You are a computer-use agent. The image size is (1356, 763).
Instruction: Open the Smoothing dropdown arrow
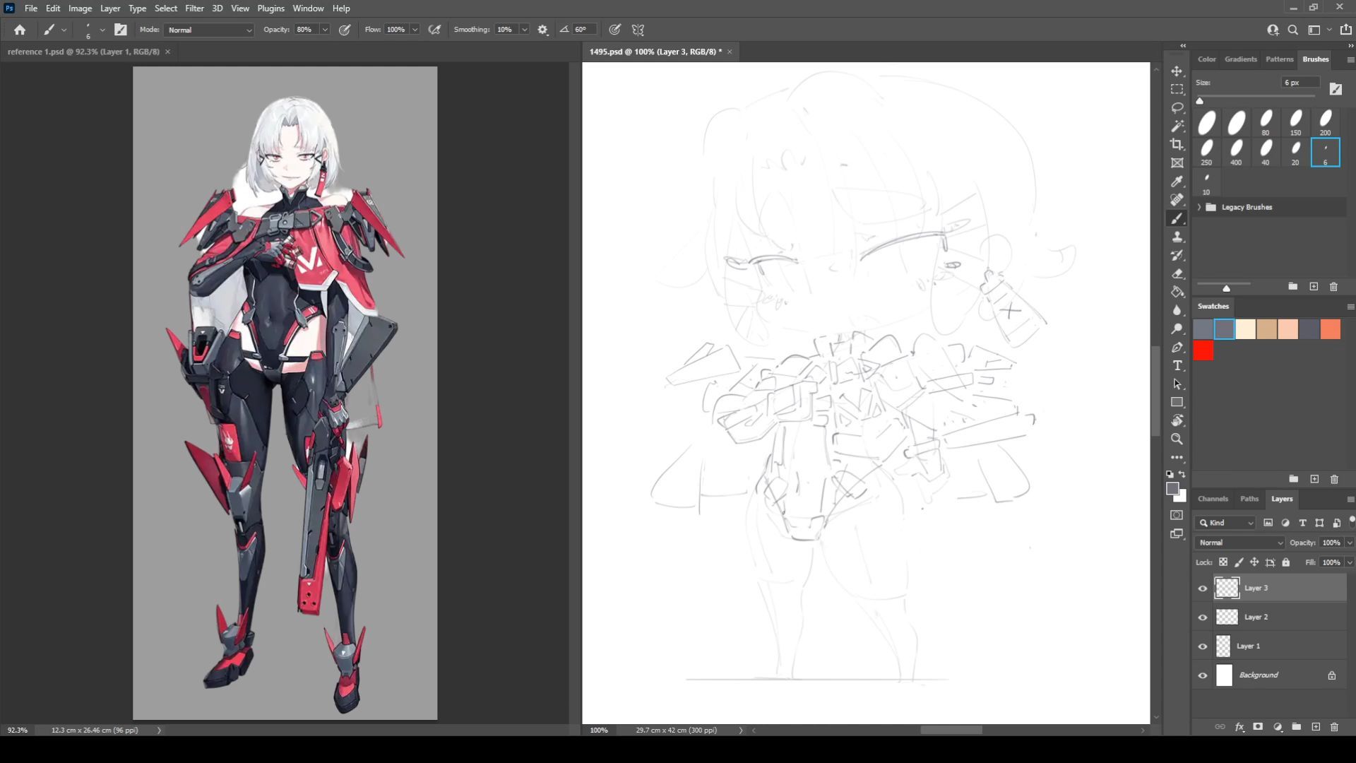(524, 30)
